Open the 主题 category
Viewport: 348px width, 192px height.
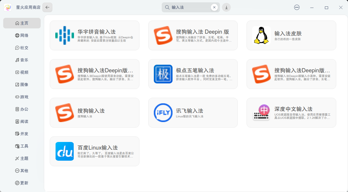(22, 158)
